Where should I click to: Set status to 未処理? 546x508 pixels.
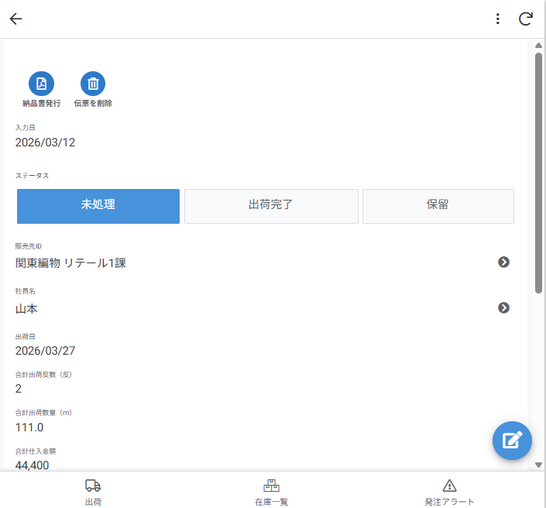98,206
